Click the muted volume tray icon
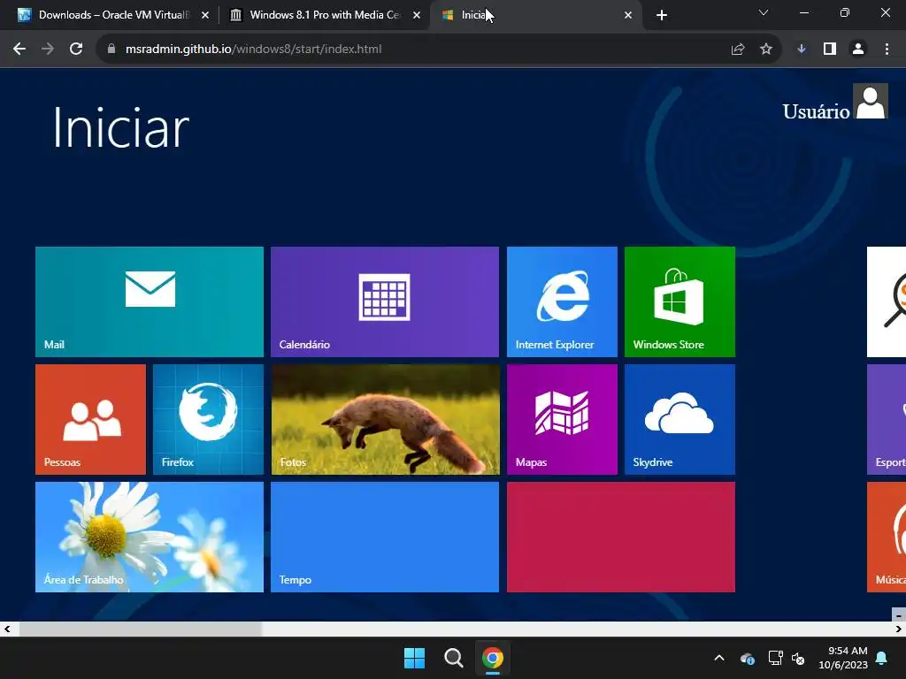Image resolution: width=906 pixels, height=679 pixels. [798, 658]
